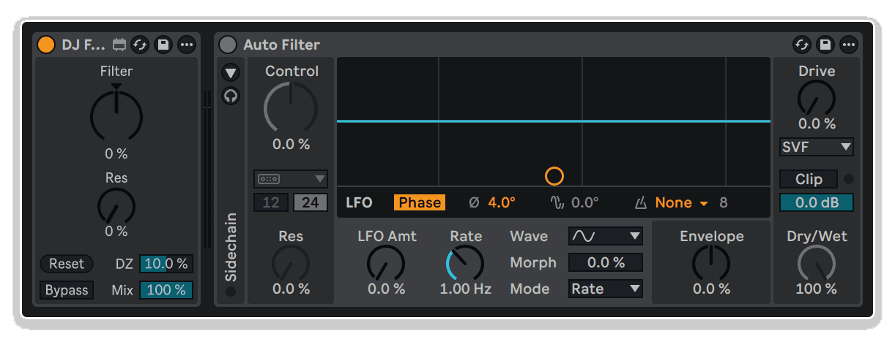Viewport: 895px width, 339px height.
Task: Toggle the LFO Phase button
Action: 420,202
